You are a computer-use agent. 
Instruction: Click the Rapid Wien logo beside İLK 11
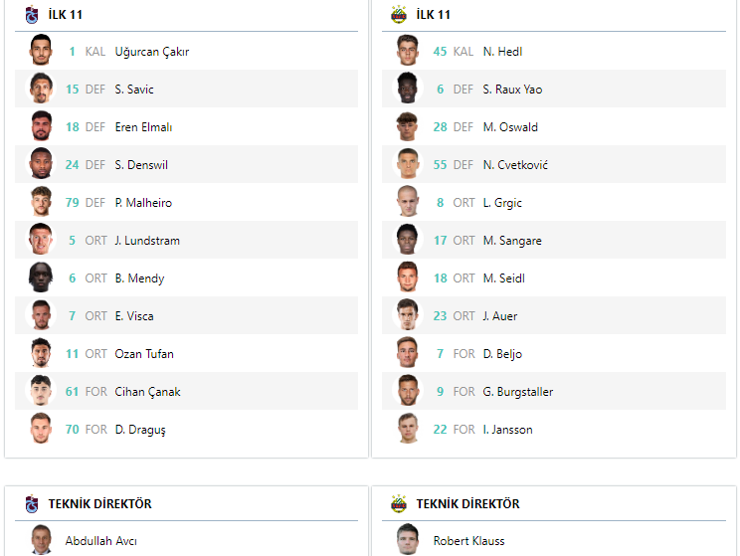pyautogui.click(x=399, y=15)
